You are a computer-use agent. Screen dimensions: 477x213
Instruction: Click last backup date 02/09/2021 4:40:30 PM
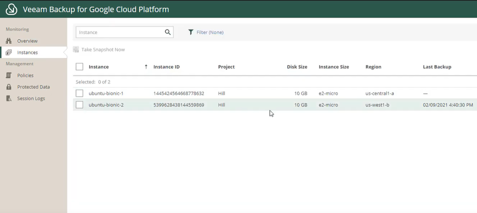tap(448, 105)
